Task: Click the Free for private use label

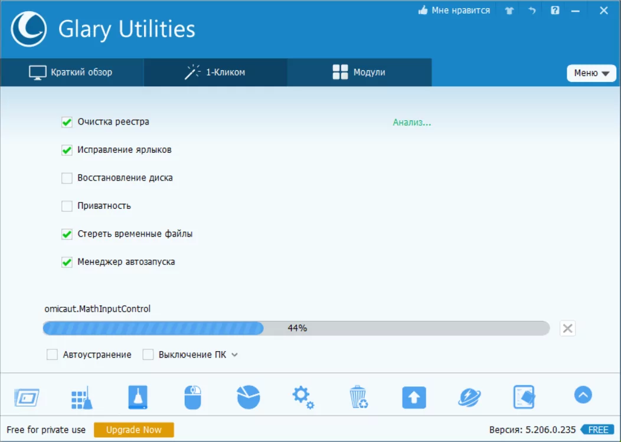Action: (46, 430)
